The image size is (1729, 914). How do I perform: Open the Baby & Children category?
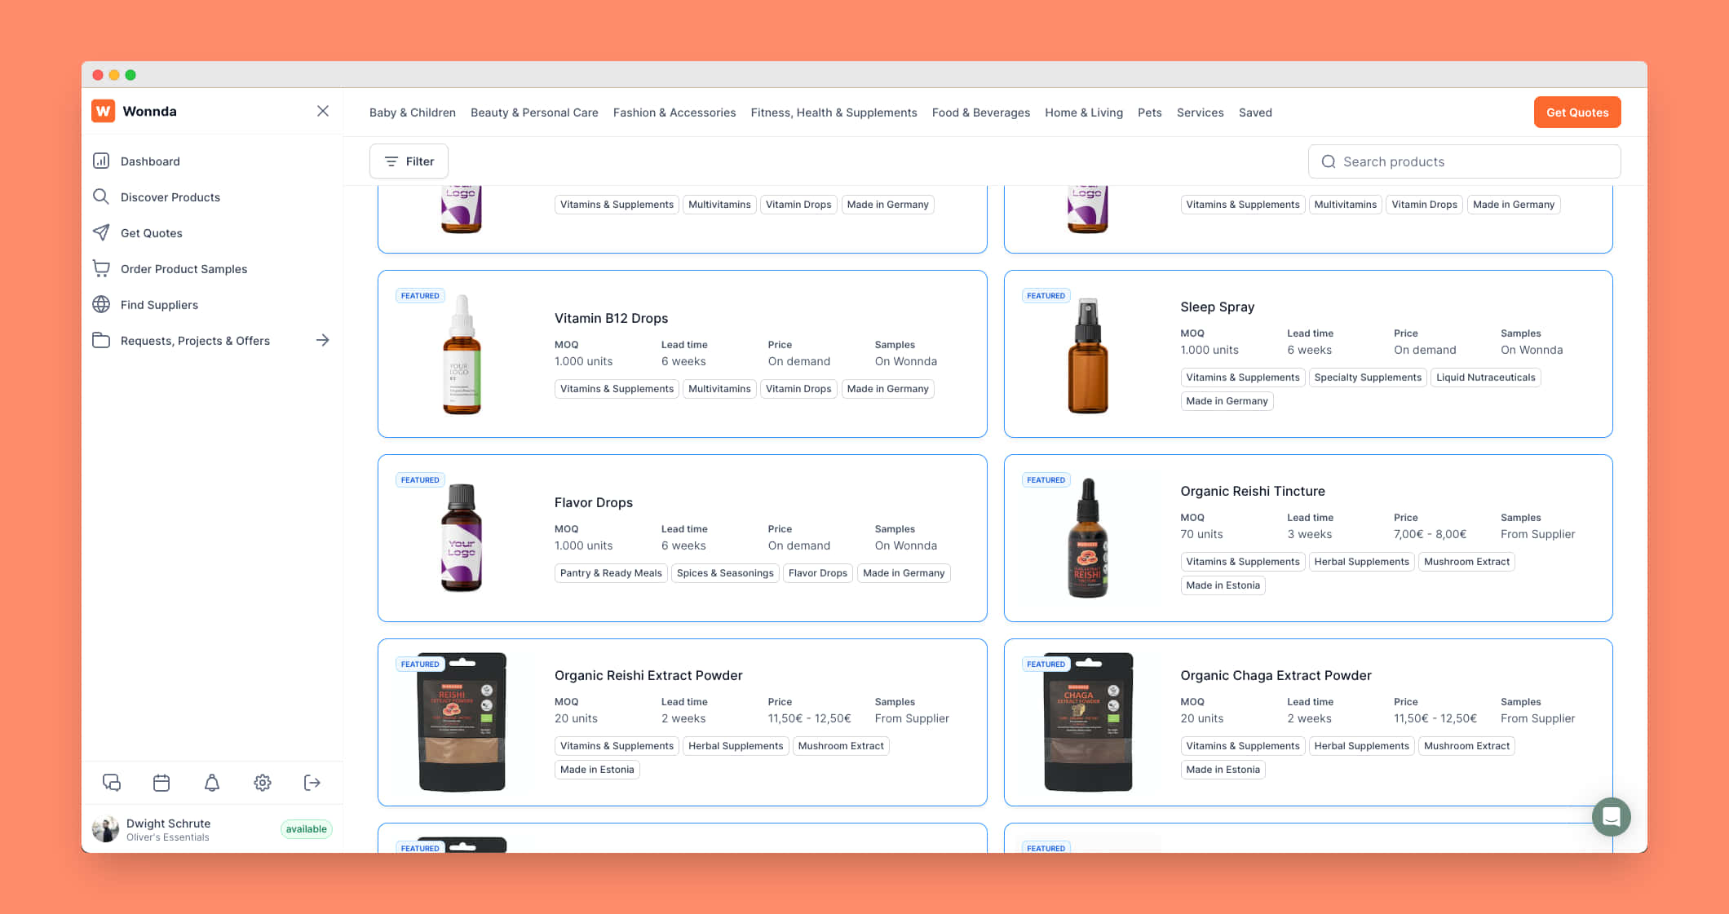413,113
